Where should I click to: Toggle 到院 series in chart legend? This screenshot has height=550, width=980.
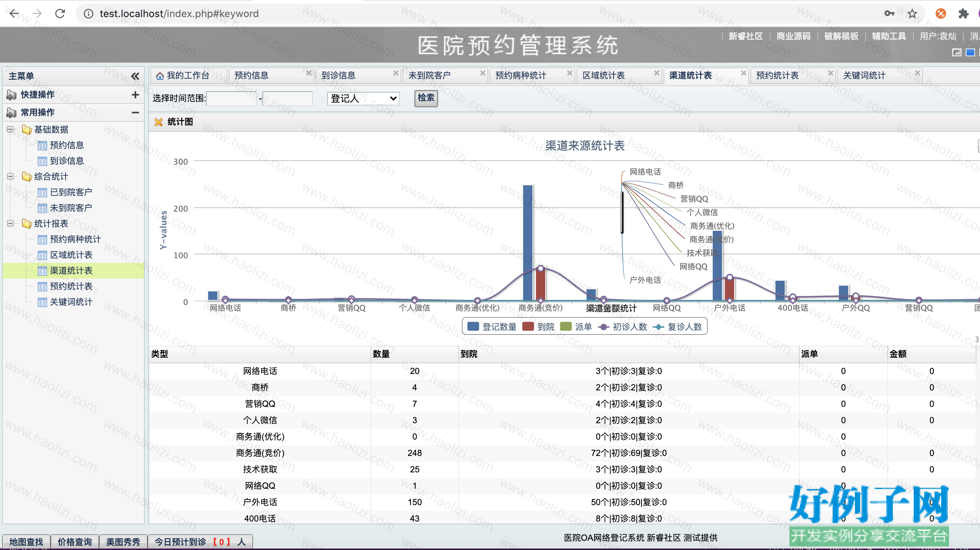tap(538, 327)
